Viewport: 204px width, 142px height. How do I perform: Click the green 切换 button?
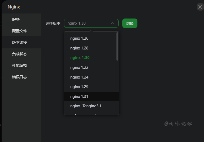pos(130,23)
